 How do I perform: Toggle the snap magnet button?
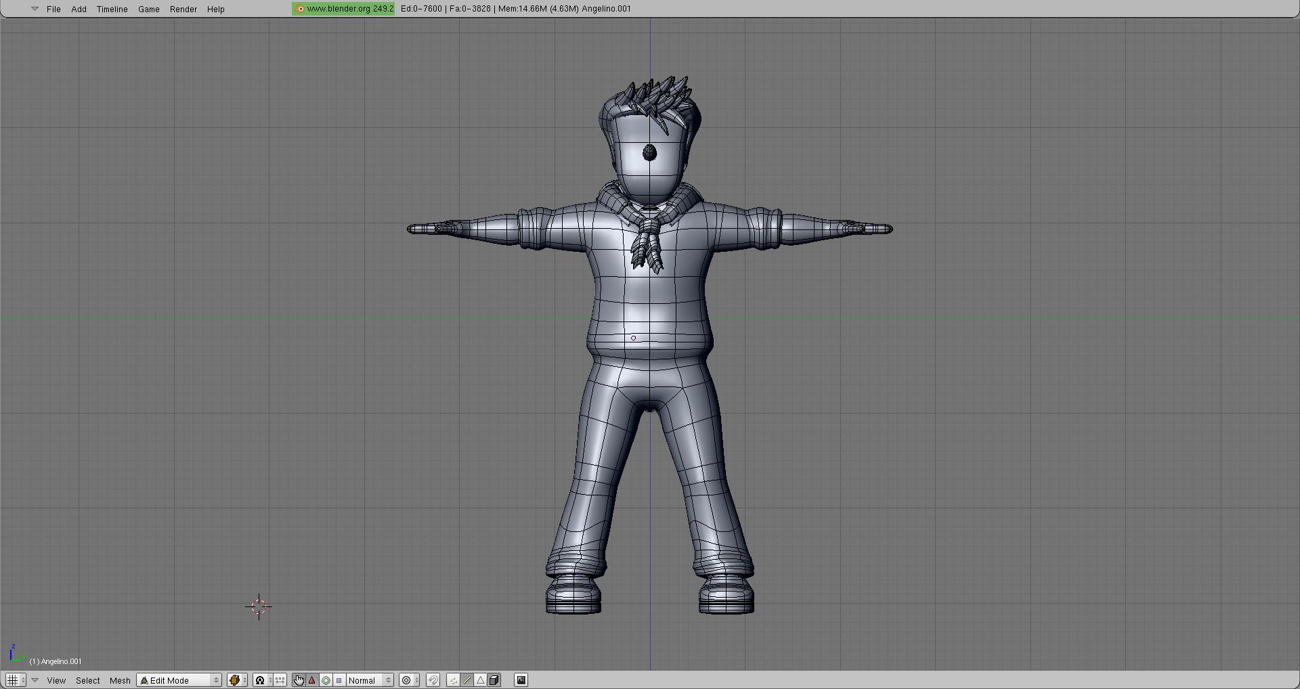433,680
